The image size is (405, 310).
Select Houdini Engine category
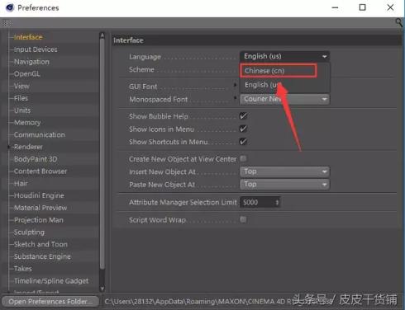coord(39,195)
